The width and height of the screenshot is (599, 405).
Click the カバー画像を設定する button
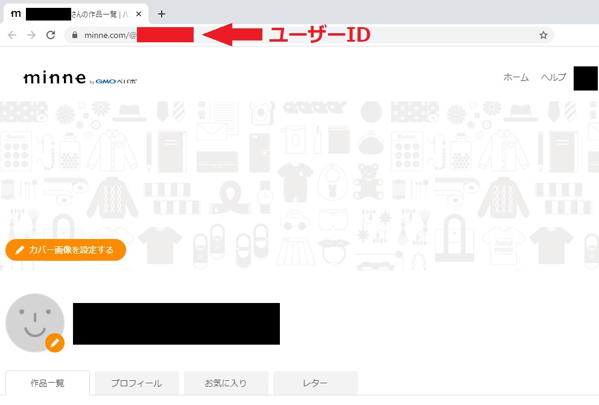point(65,249)
